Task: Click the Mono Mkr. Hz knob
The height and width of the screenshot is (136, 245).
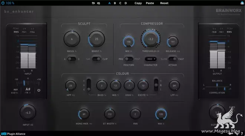Action: pos(84,114)
